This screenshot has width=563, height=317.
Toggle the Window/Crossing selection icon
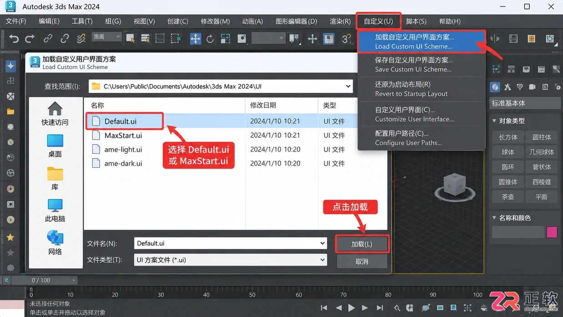coord(176,39)
